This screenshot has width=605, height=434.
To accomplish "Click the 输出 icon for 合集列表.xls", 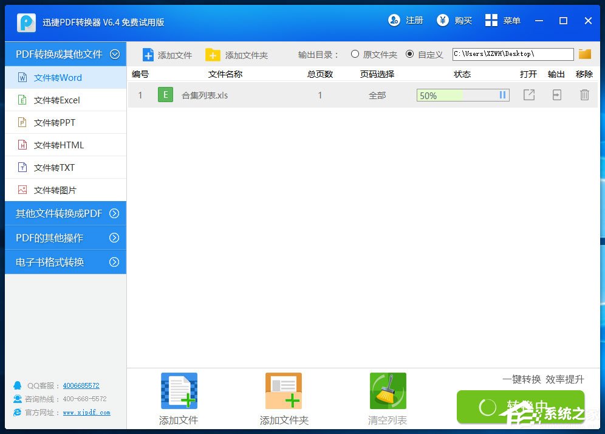I will tap(556, 95).
